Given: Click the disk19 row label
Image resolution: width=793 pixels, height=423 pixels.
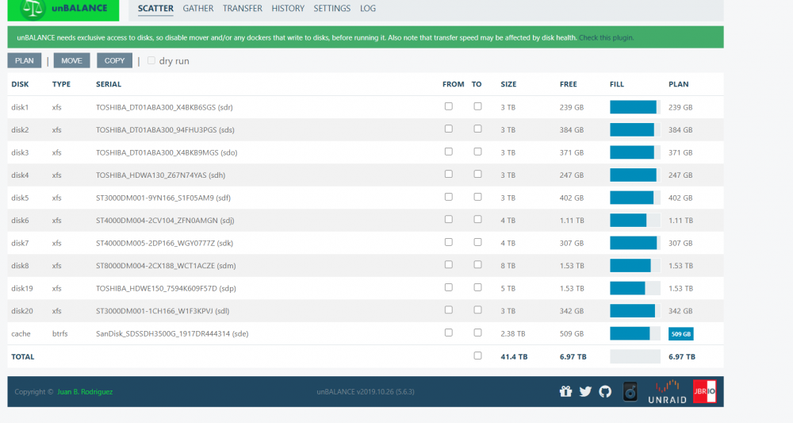Looking at the screenshot, I should (x=22, y=288).
